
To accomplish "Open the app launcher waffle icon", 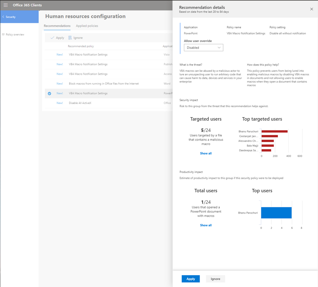I will tap(5, 5).
